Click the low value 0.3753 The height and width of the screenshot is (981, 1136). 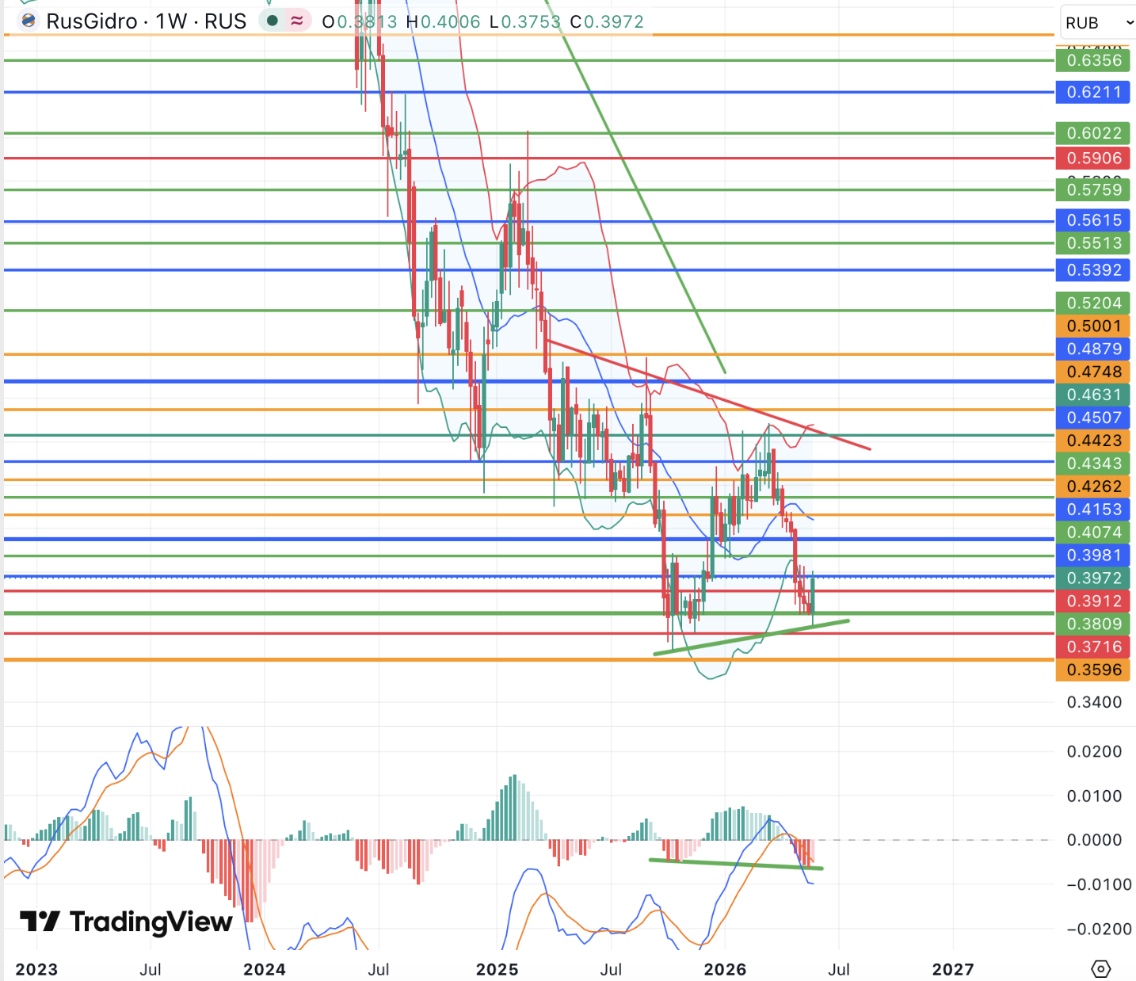click(x=531, y=21)
